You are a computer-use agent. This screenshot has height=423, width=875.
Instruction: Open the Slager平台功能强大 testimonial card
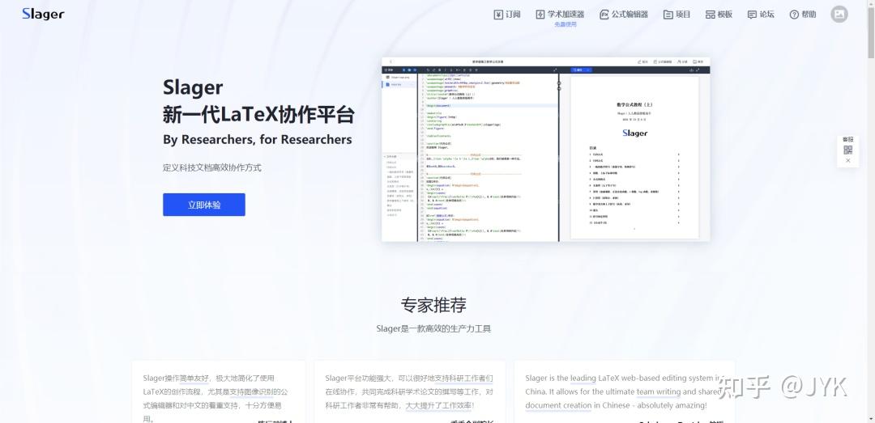pos(410,391)
